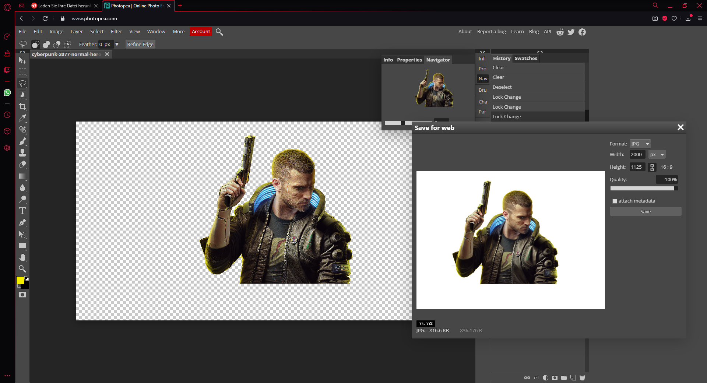Switch to the Swatches tab

[525, 59]
